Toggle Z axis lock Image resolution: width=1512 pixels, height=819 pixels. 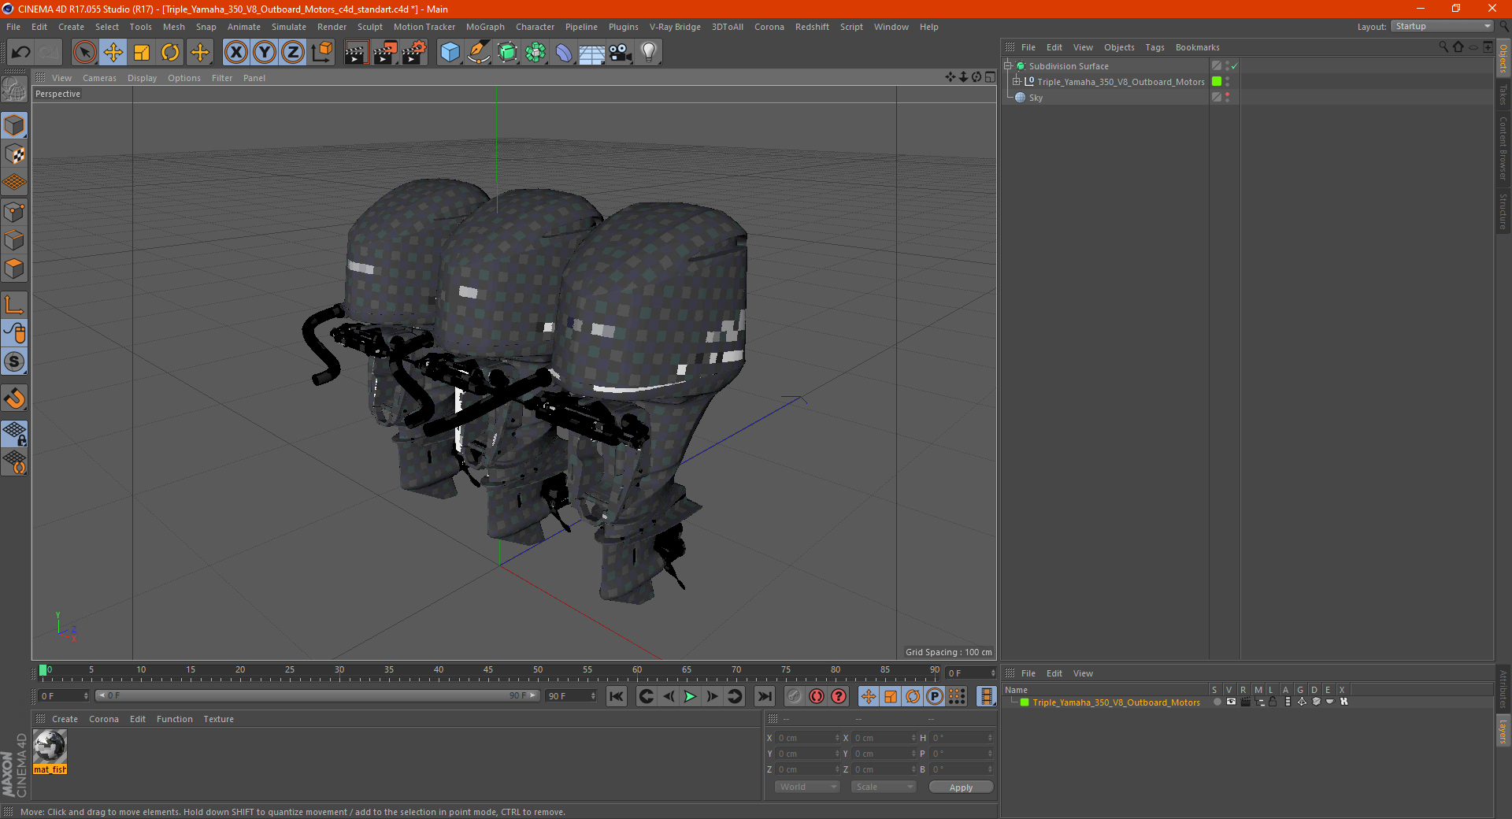tap(293, 53)
